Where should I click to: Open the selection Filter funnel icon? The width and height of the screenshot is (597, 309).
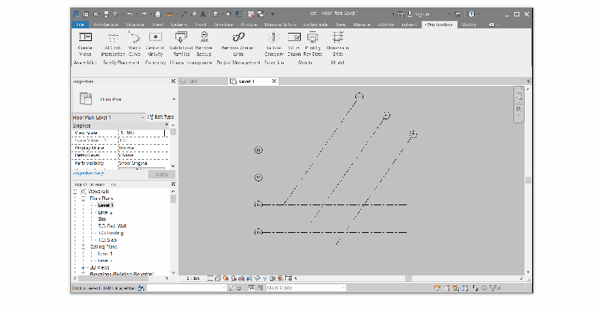pyautogui.click(x=493, y=288)
